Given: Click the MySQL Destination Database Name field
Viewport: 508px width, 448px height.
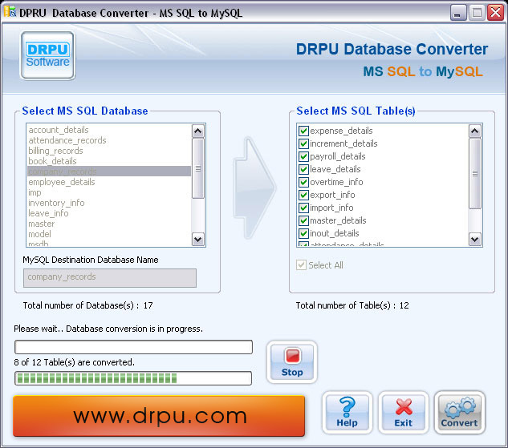Looking at the screenshot, I should (x=110, y=278).
